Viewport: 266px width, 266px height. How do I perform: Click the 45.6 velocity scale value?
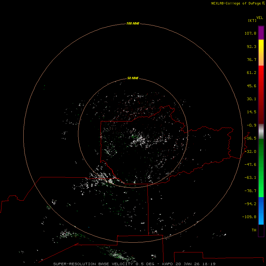click(x=252, y=86)
